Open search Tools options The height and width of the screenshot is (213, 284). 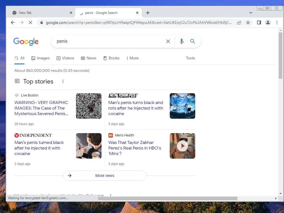(x=190, y=58)
